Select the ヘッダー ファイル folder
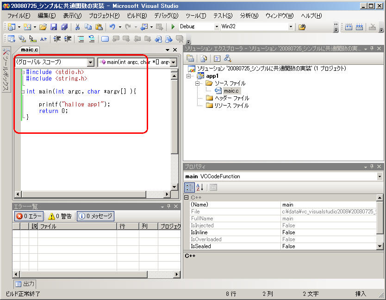The image size is (386, 300). click(231, 98)
